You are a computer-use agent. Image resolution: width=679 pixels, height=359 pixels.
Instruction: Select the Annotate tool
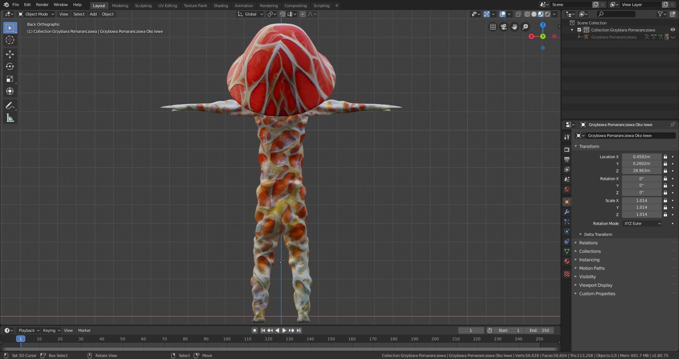[x=10, y=106]
